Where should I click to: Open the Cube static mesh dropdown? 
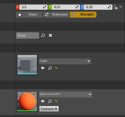point(65,61)
